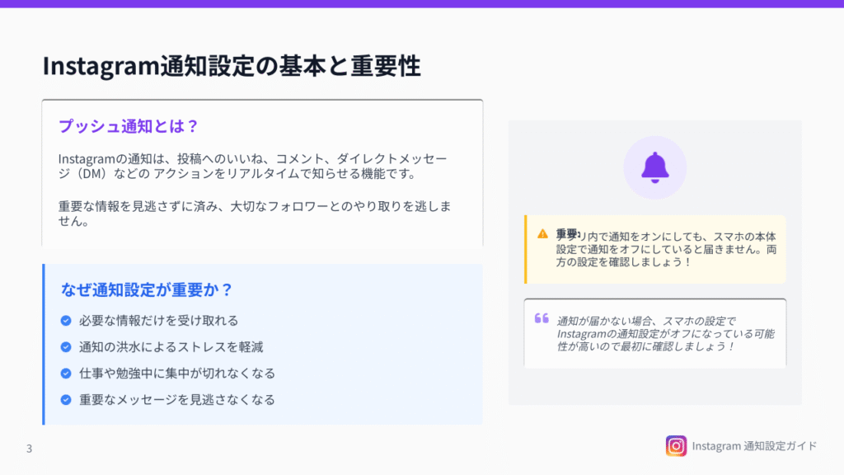
Task: Select the check mark next to 通知の洪水によるストレスを軽減
Action: coord(66,347)
